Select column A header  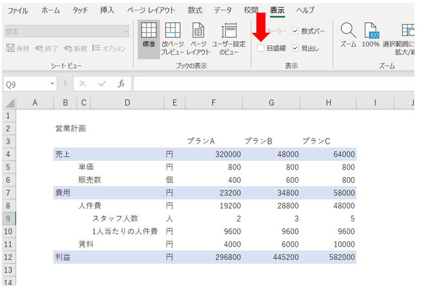pos(35,103)
